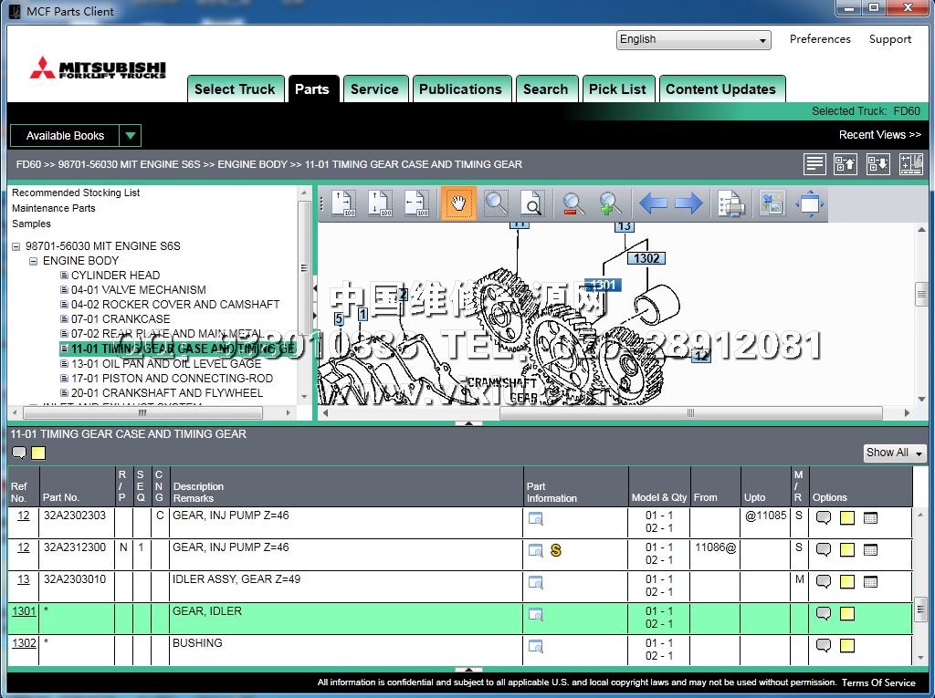Click the yellow note swatch below the title
The width and height of the screenshot is (935, 698).
38,453
